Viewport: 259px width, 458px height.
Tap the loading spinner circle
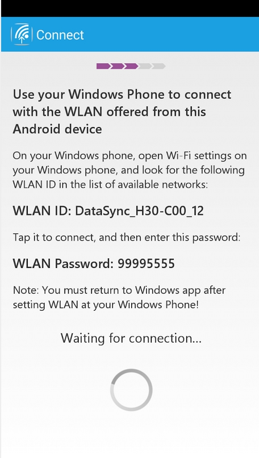tap(131, 390)
